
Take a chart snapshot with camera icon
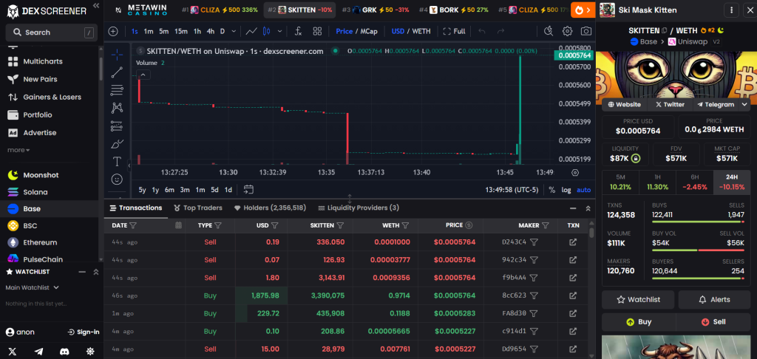(586, 31)
